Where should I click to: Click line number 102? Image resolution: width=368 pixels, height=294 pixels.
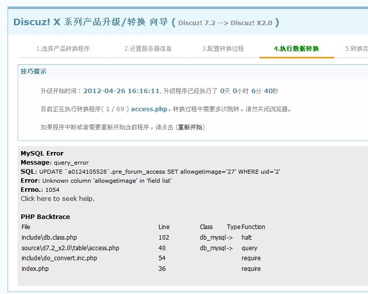coord(164,238)
